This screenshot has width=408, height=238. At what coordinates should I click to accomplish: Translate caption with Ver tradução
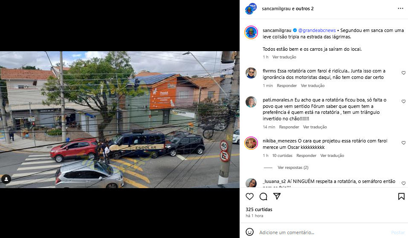pyautogui.click(x=284, y=57)
